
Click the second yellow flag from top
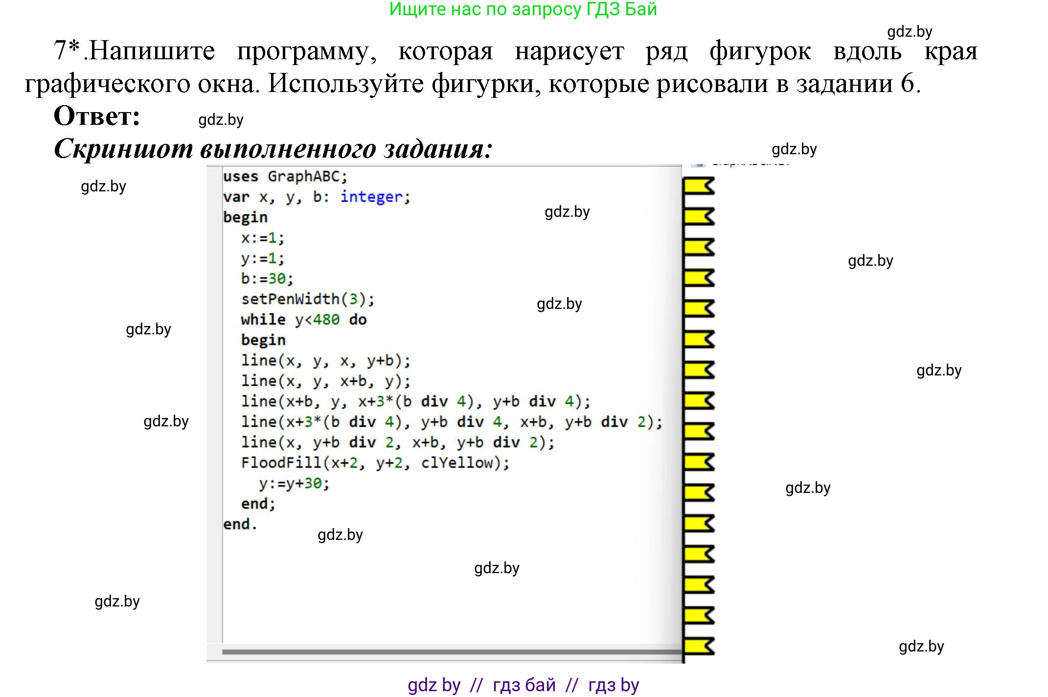(698, 217)
